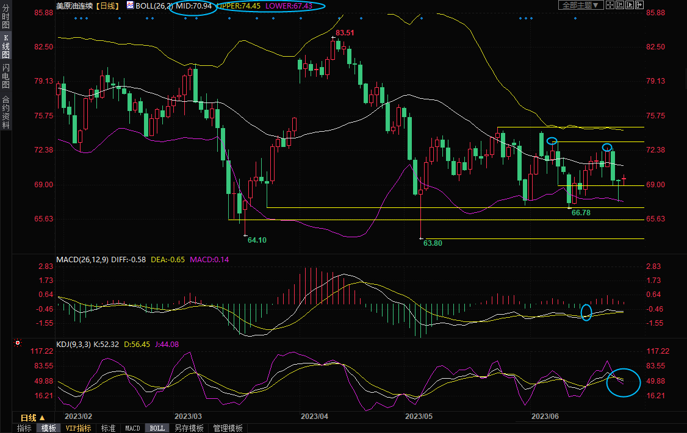Open the 闪电图 side tab
The width and height of the screenshot is (687, 433).
pos(5,76)
